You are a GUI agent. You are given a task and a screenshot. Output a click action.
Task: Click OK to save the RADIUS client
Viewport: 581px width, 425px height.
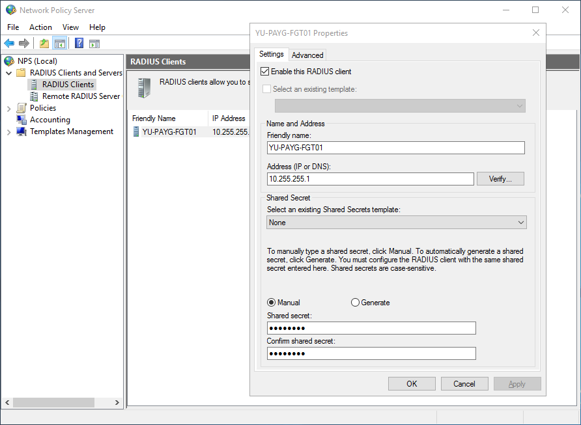(x=412, y=383)
